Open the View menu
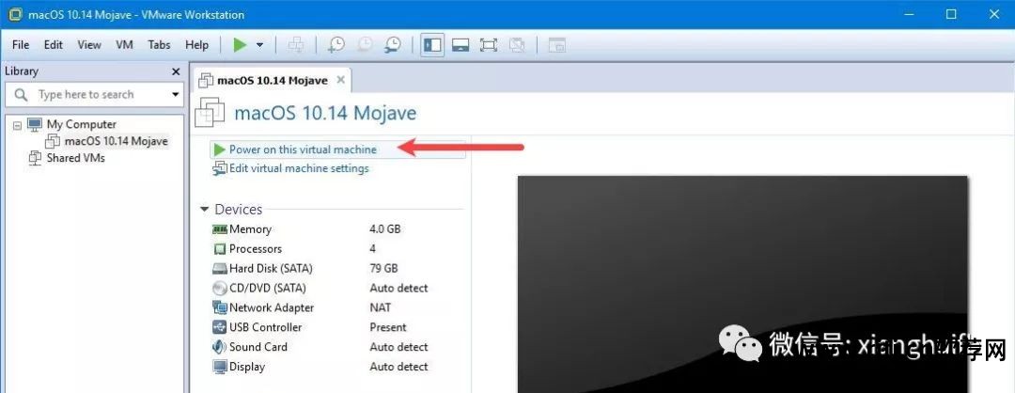Image resolution: width=1015 pixels, height=393 pixels. pyautogui.click(x=89, y=45)
